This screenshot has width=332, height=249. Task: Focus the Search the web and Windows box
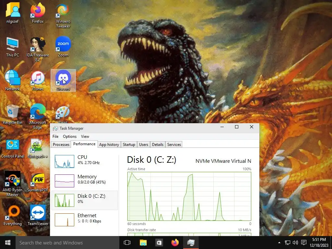(67, 243)
